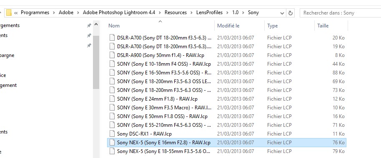This screenshot has height=158, width=381.
Task: Expand the chevron after Programmes breadcrumb
Action: (x=54, y=13)
